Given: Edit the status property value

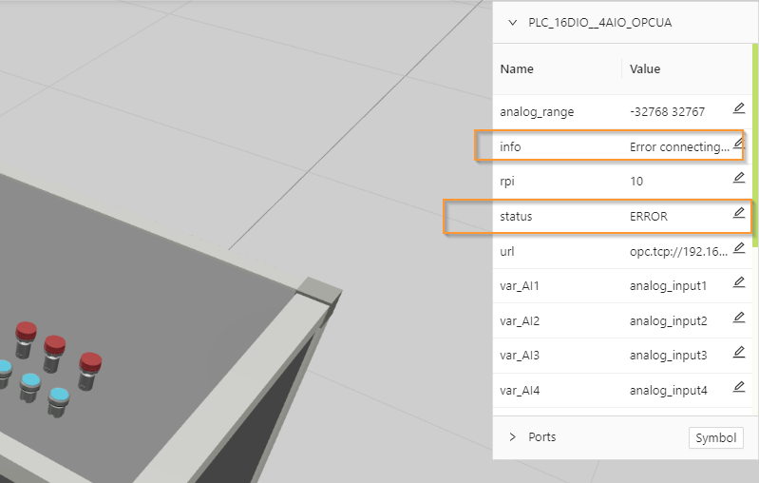Looking at the screenshot, I should coord(739,213).
